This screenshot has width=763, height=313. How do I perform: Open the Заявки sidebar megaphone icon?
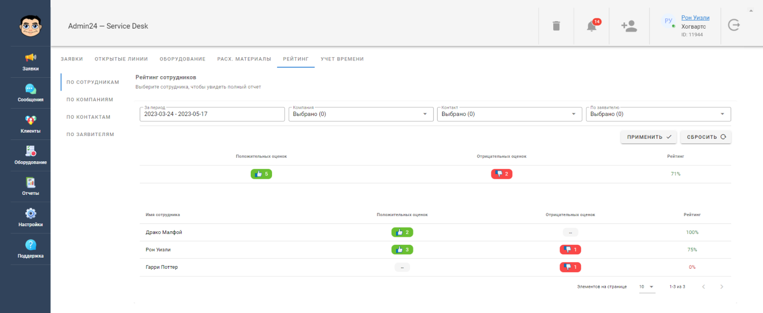(31, 58)
